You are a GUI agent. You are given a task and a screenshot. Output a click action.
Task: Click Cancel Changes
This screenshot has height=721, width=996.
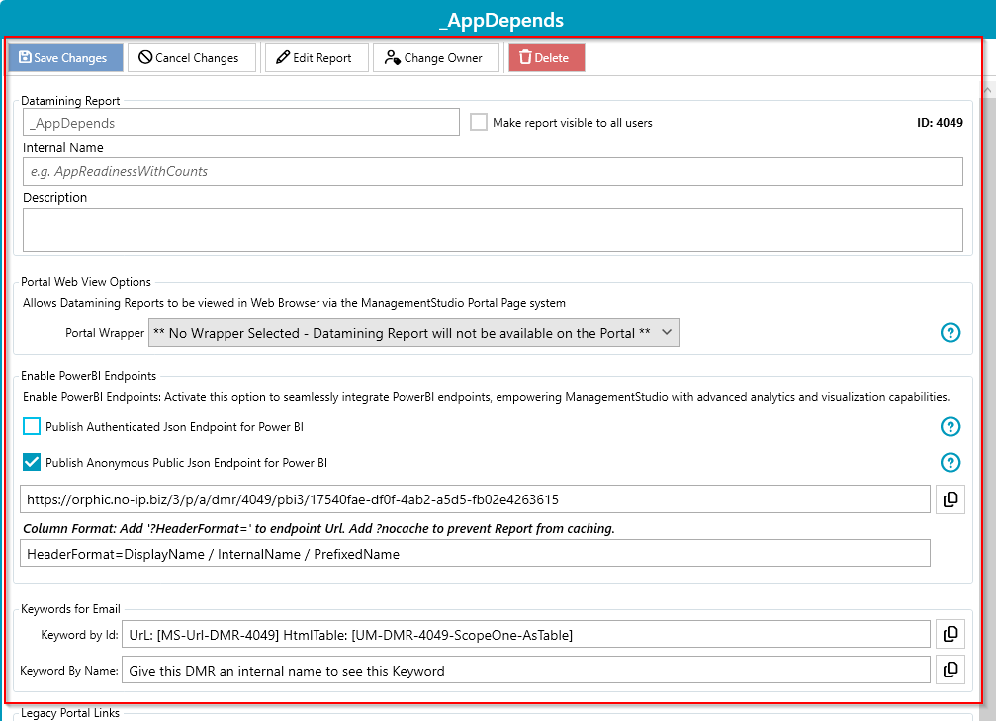[192, 57]
